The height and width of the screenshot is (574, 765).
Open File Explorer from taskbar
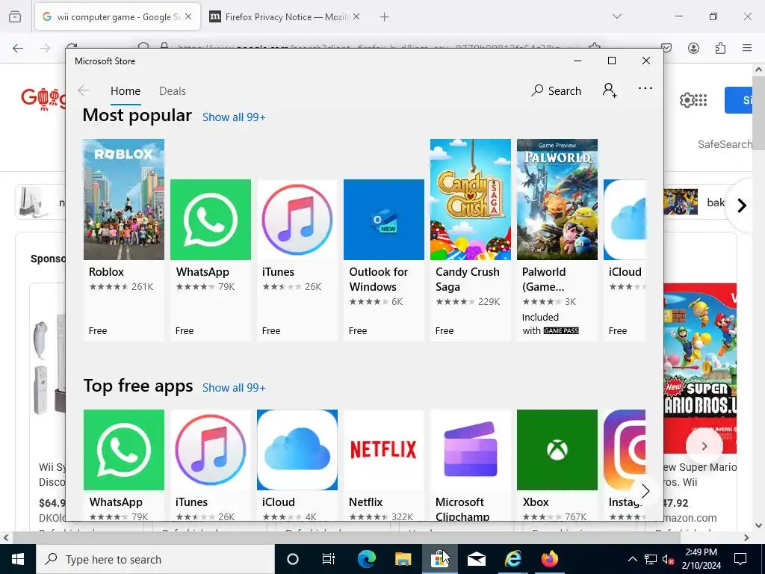coord(403,559)
